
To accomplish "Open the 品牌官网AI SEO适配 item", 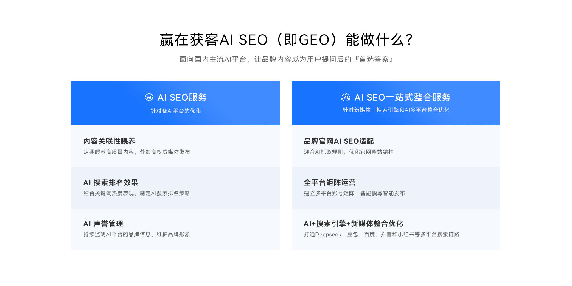I will (x=396, y=146).
